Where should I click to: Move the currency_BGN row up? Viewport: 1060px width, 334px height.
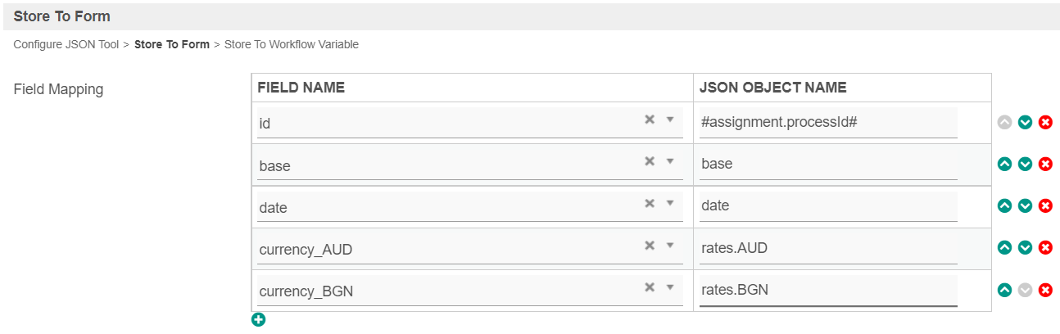click(1004, 289)
